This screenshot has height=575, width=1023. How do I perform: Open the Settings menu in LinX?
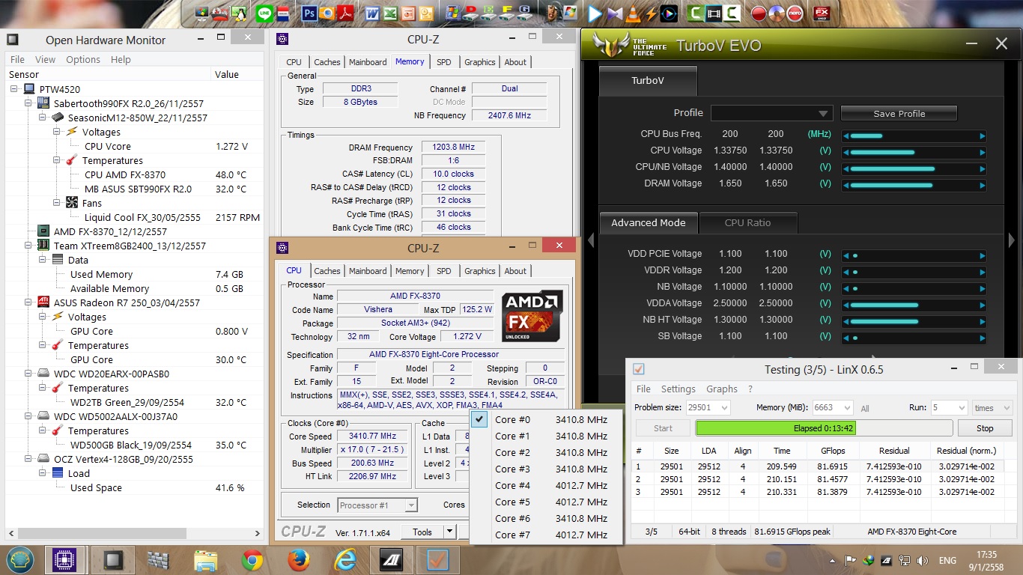(x=679, y=389)
